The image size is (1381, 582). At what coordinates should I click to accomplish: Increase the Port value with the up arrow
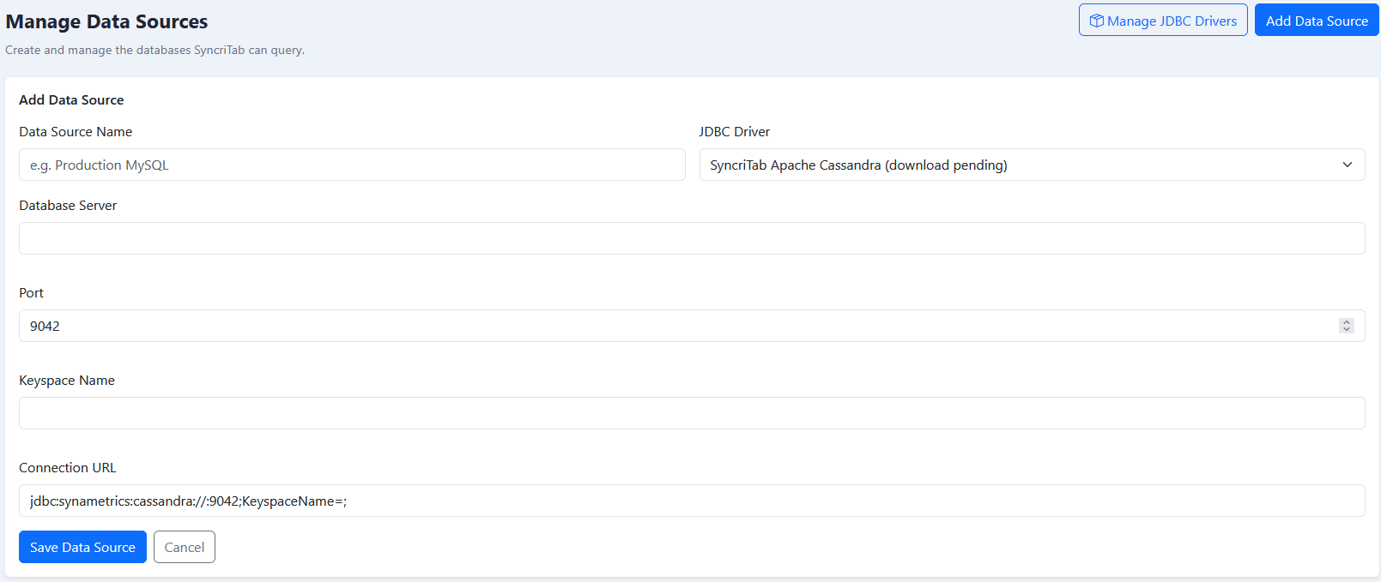(1347, 322)
